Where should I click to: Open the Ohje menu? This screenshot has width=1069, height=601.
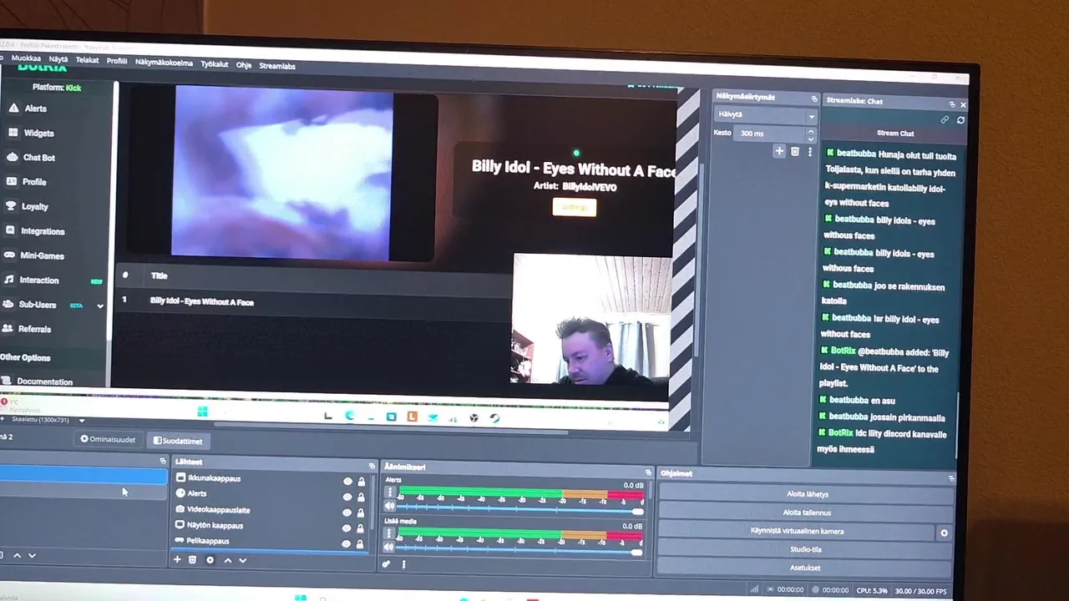click(x=244, y=65)
